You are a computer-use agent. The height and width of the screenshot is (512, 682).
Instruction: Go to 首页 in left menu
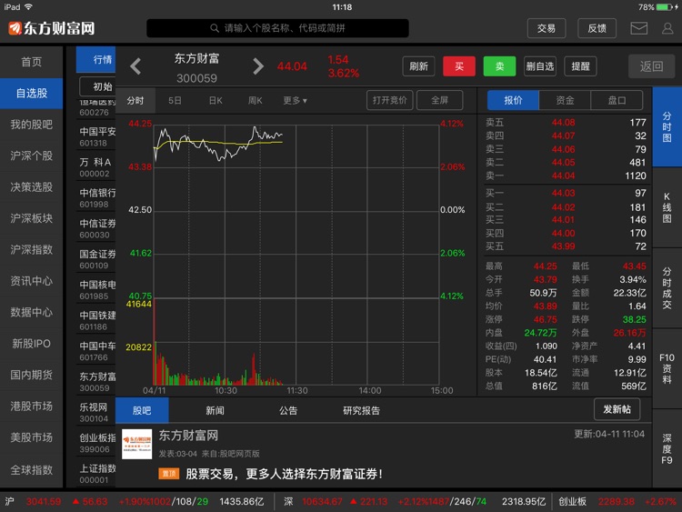click(x=31, y=62)
